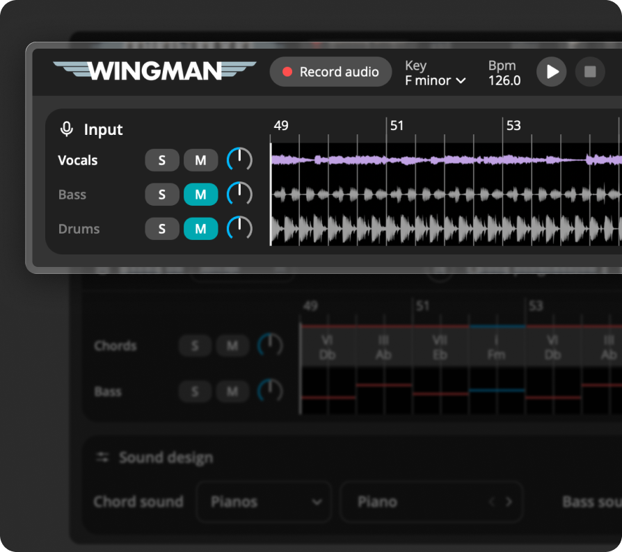Click the Vocals volume knob
Screen dimensions: 622x552
pos(239,161)
